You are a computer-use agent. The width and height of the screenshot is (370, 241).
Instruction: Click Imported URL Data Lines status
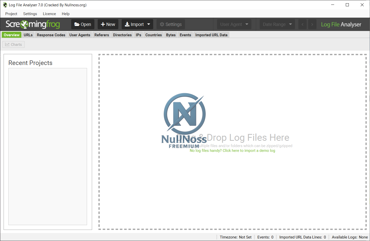[x=303, y=237]
